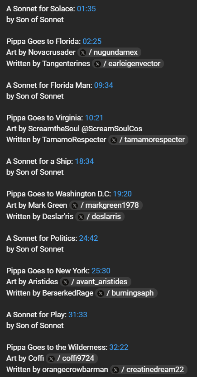Open the 19:20 Washington D.C timestamp
Viewport: 197px width, 377px height.
pos(122,194)
